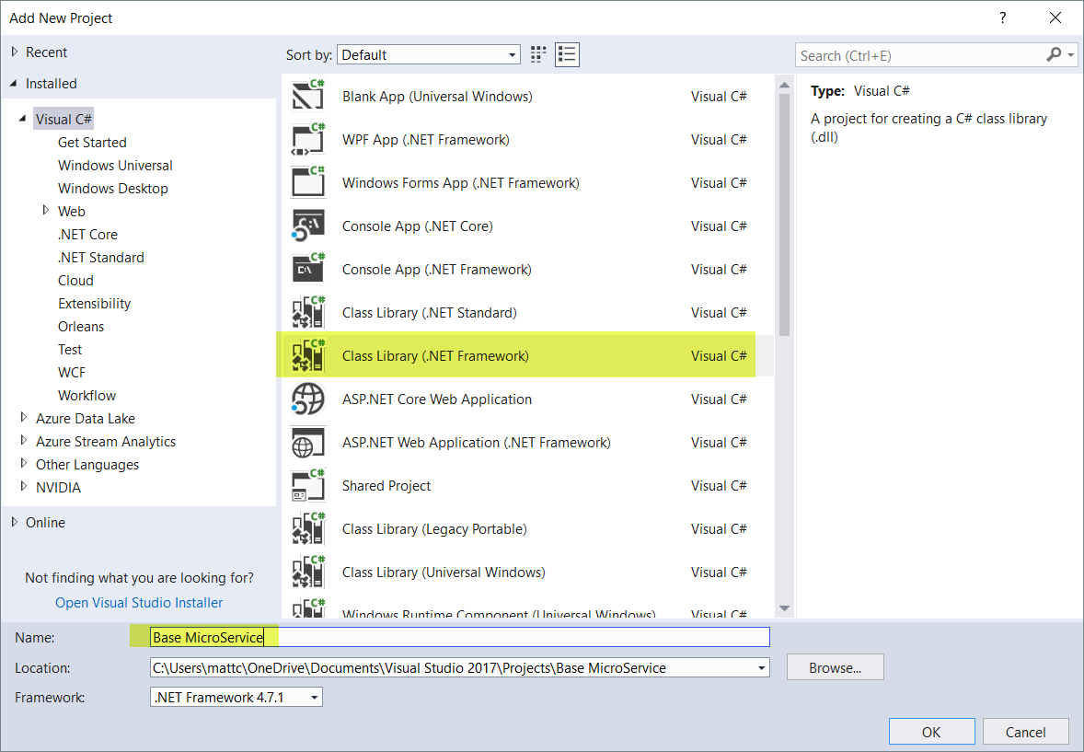Select 'ASP.NET Core Web Application' template name
The height and width of the screenshot is (752, 1084).
(x=437, y=399)
